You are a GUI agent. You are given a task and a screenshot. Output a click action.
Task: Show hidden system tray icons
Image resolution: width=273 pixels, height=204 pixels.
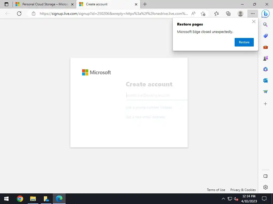(x=223, y=199)
